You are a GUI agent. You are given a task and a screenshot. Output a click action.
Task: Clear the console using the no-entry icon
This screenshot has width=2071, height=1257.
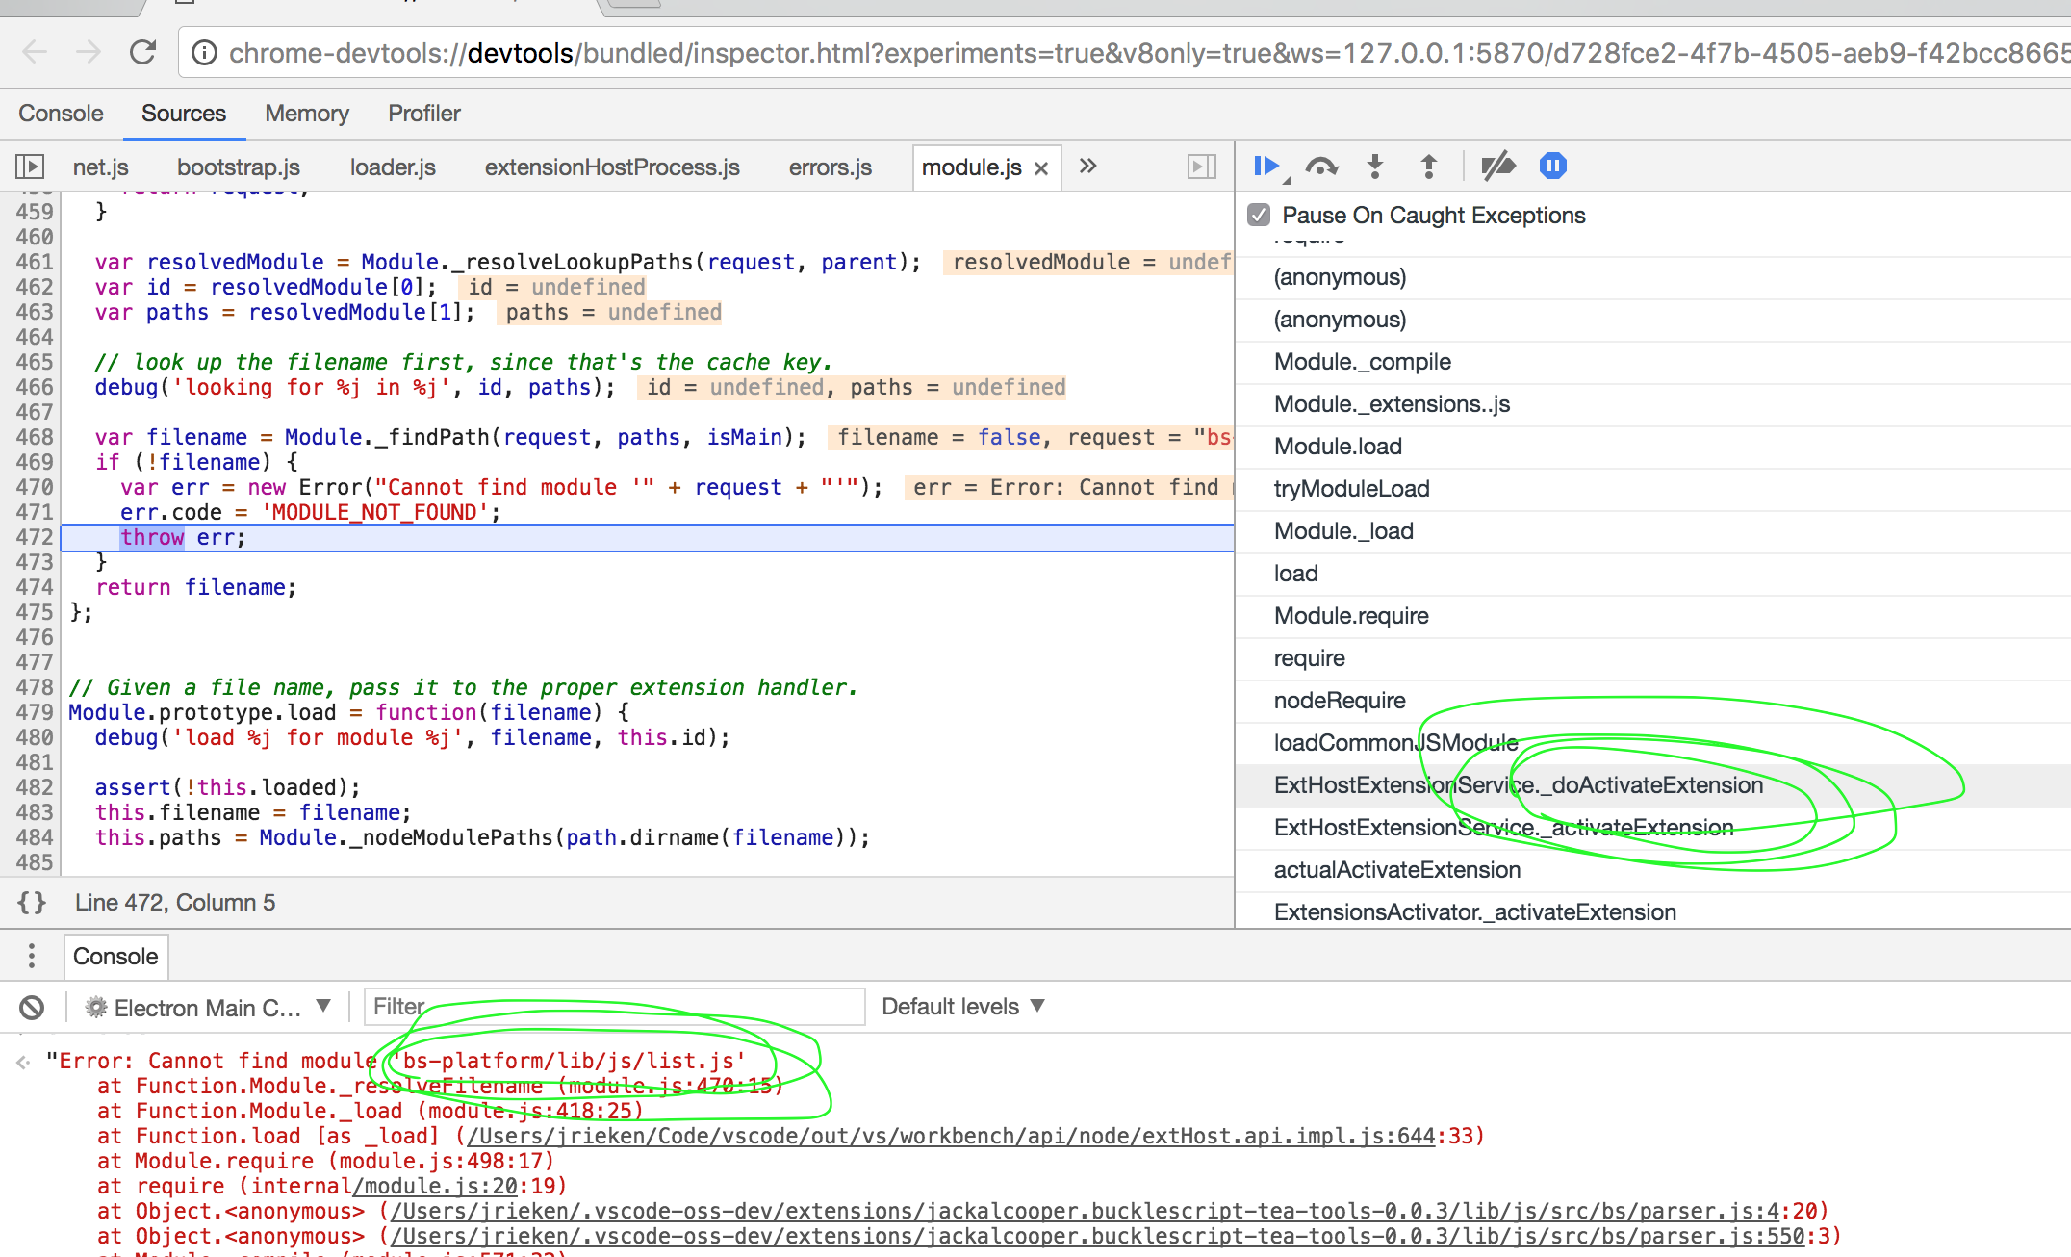point(32,1007)
